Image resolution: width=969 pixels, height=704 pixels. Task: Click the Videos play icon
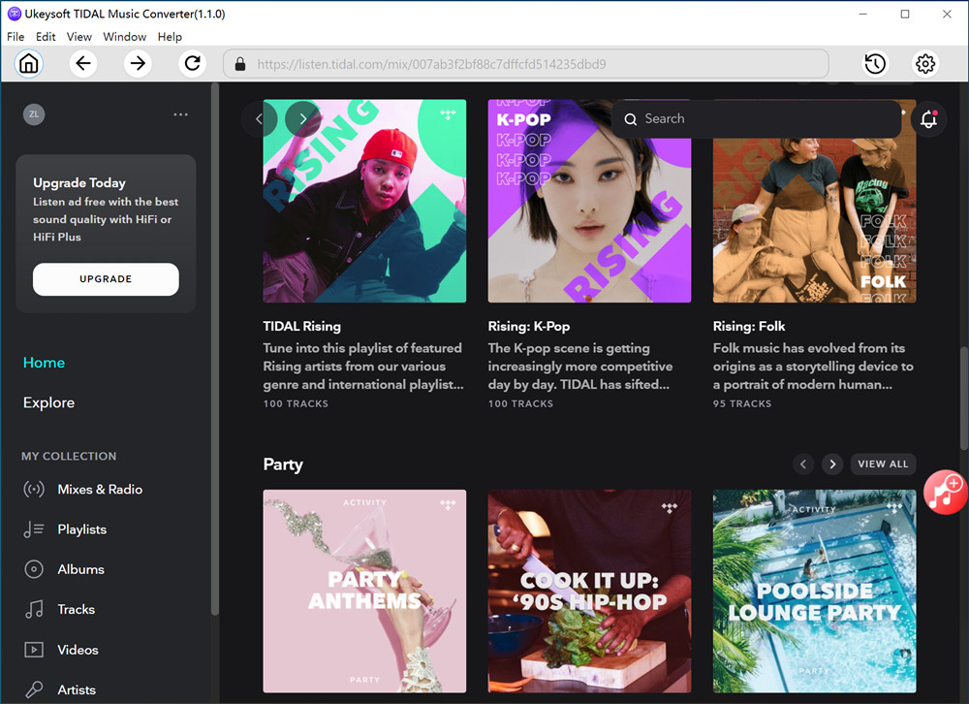(x=34, y=650)
